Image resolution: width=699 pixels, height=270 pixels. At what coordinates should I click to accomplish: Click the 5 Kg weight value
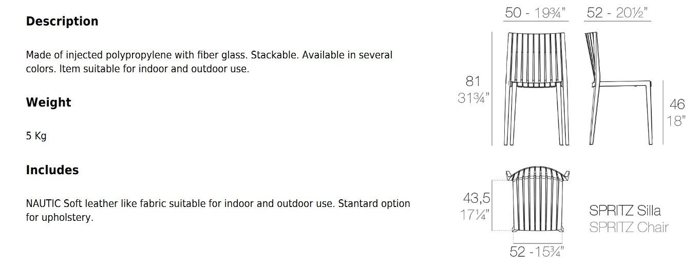click(36, 136)
